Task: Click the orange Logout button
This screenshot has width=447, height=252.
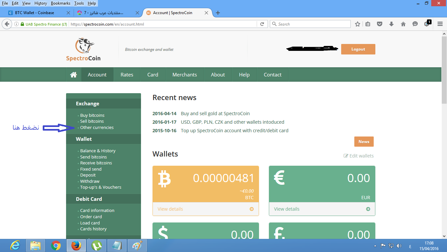Action: 358,49
